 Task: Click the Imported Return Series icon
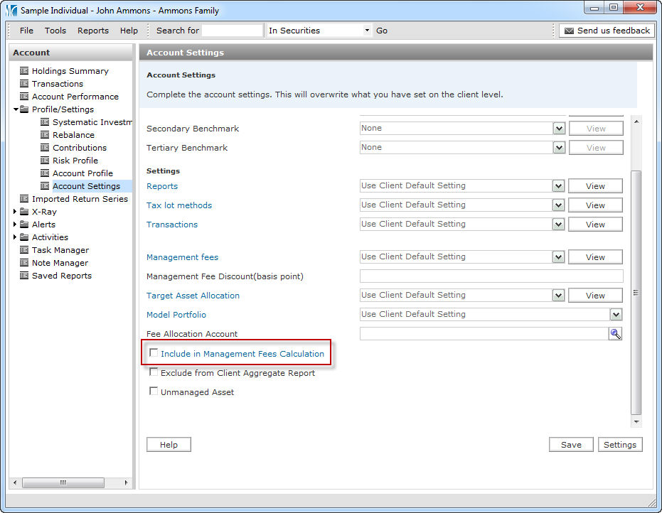click(24, 199)
